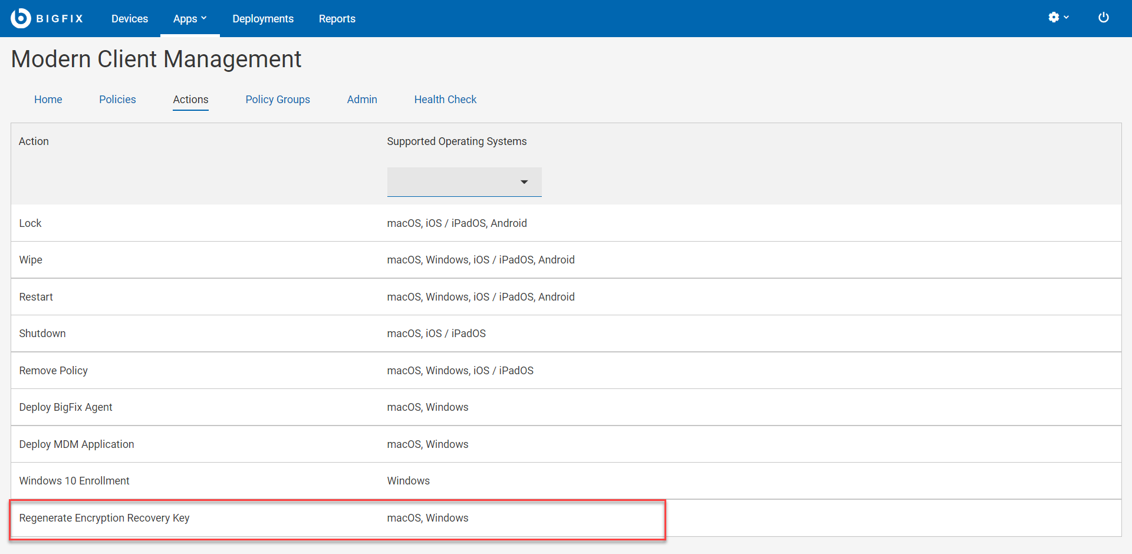Switch to the Policies tab
1132x554 pixels.
117,100
